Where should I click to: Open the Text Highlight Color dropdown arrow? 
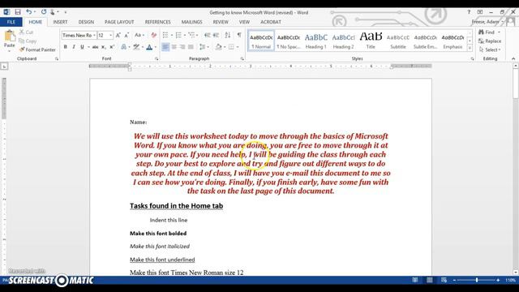143,47
